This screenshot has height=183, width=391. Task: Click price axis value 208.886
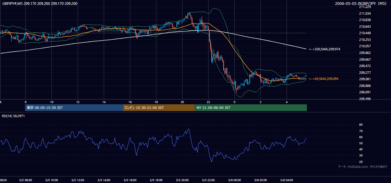click(364, 86)
